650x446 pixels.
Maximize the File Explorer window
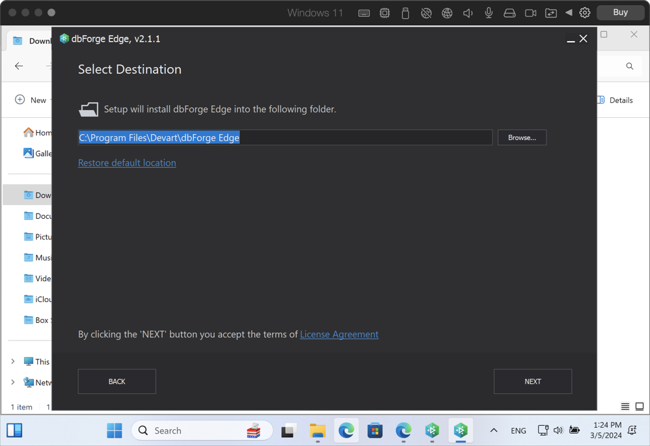pos(604,35)
